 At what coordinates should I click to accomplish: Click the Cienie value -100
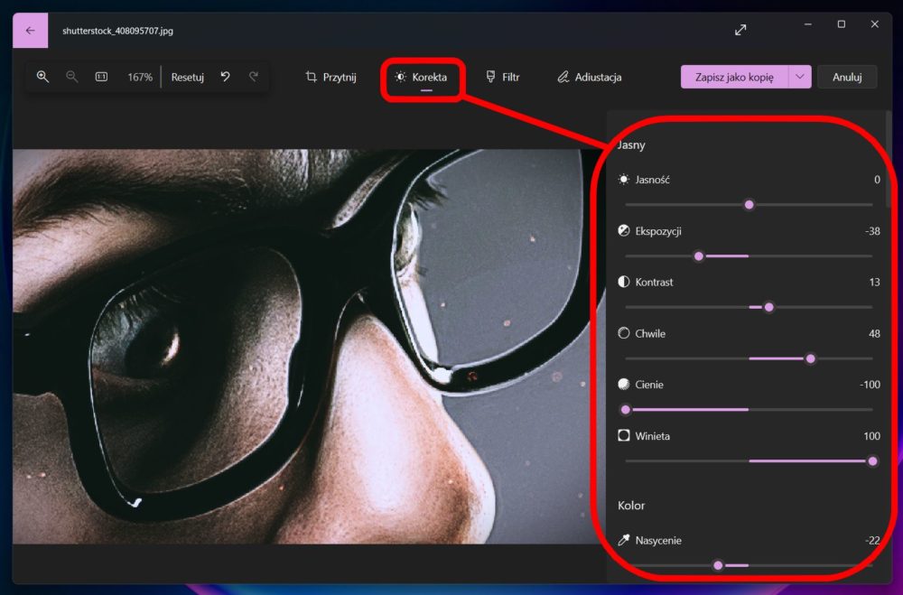870,385
